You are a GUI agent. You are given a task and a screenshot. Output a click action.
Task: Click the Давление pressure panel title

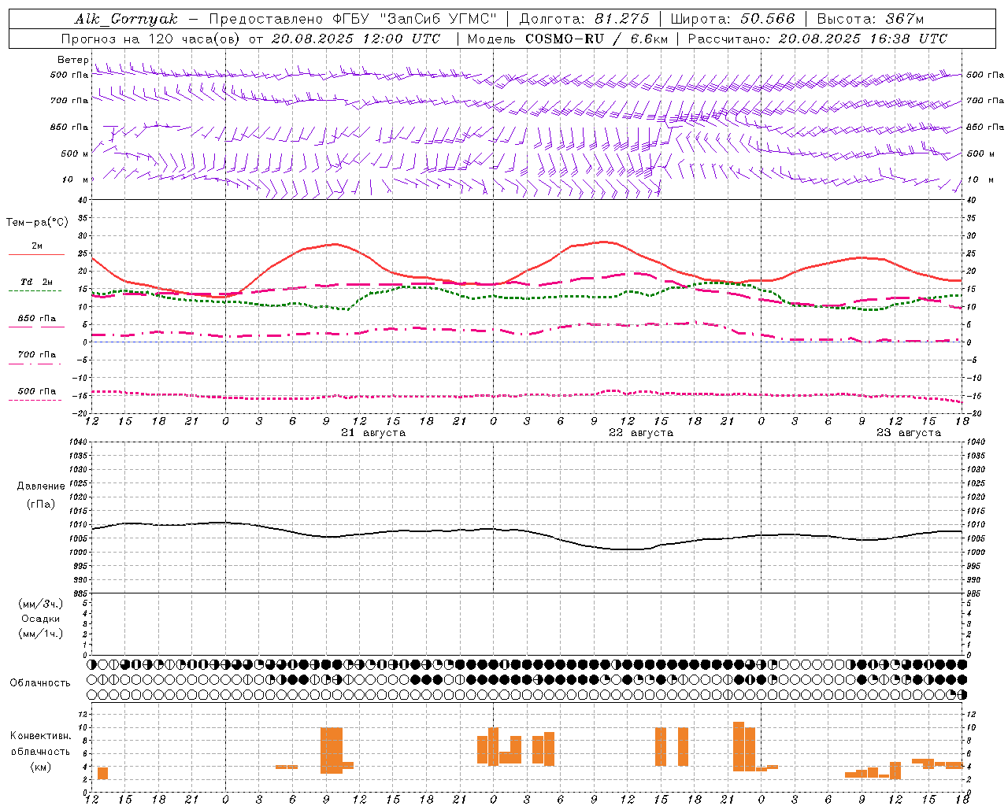coord(41,486)
